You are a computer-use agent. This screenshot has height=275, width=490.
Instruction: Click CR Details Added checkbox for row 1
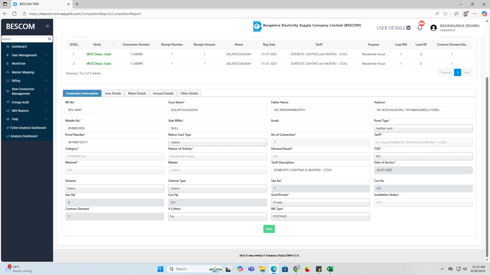pos(88,54)
